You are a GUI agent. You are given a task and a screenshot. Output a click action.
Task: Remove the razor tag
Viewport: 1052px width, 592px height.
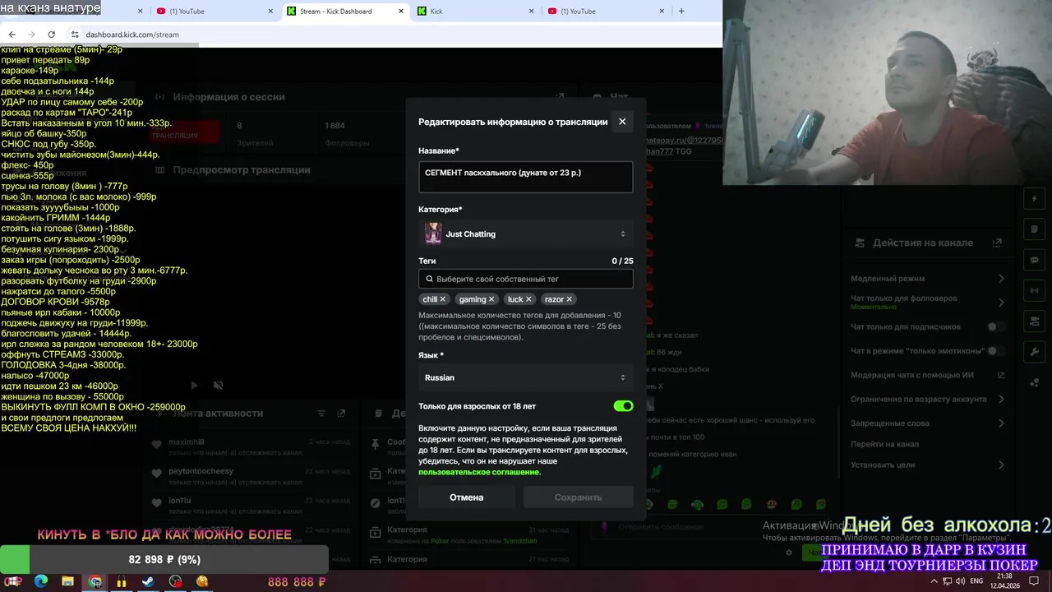569,299
